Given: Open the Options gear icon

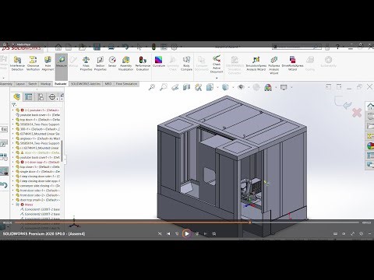Looking at the screenshot, I should pos(174,47).
